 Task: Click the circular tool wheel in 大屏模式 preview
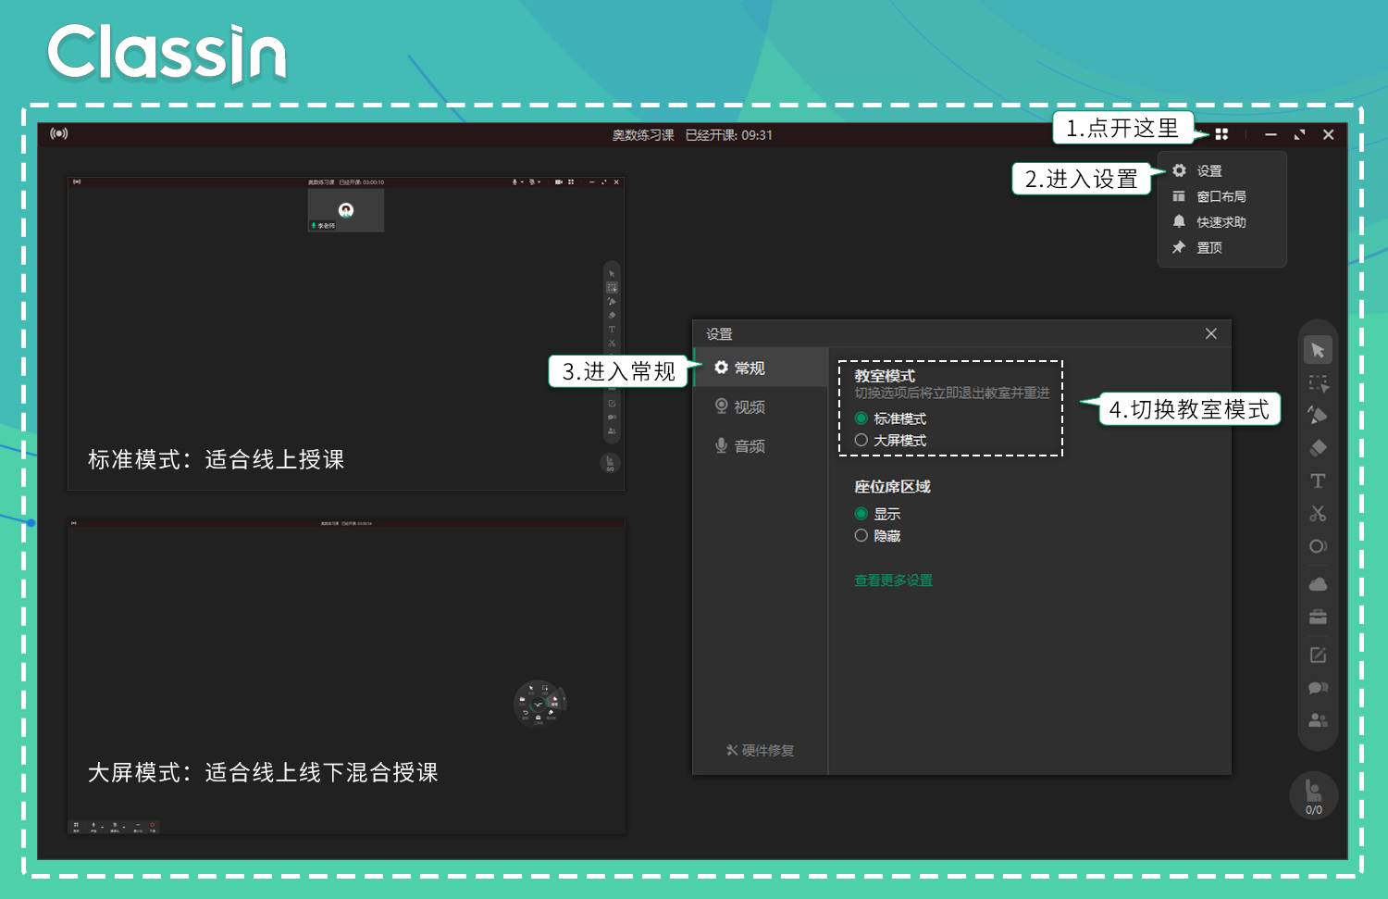click(539, 704)
